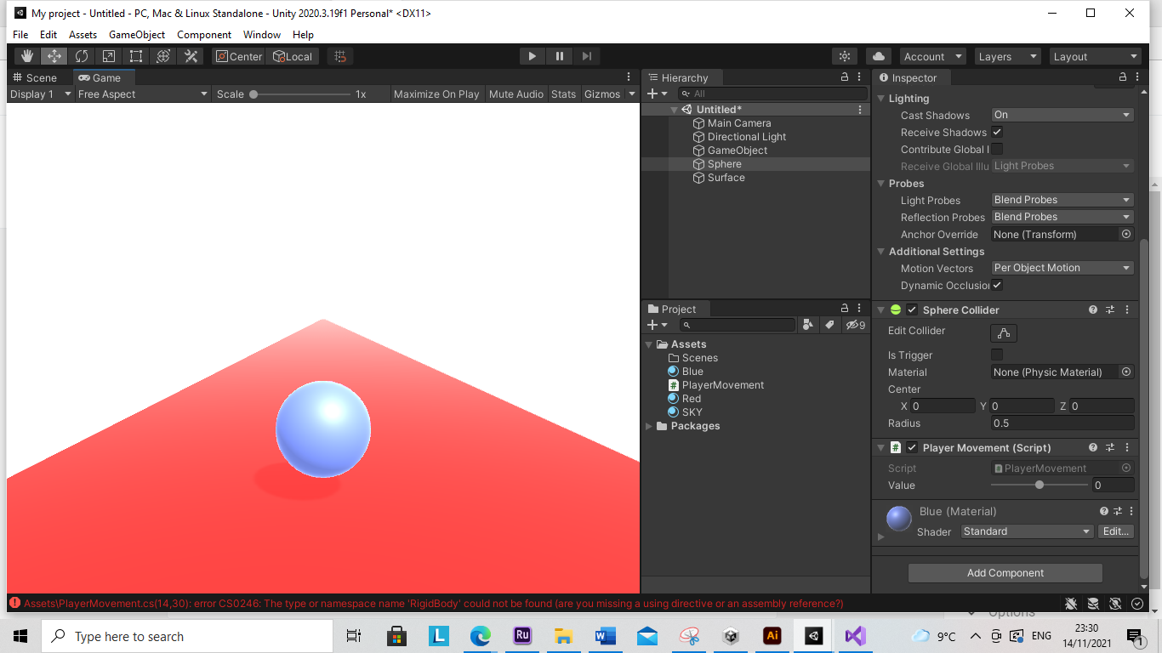Viewport: 1162px width, 653px height.
Task: Click the material Edit button
Action: (x=1115, y=531)
